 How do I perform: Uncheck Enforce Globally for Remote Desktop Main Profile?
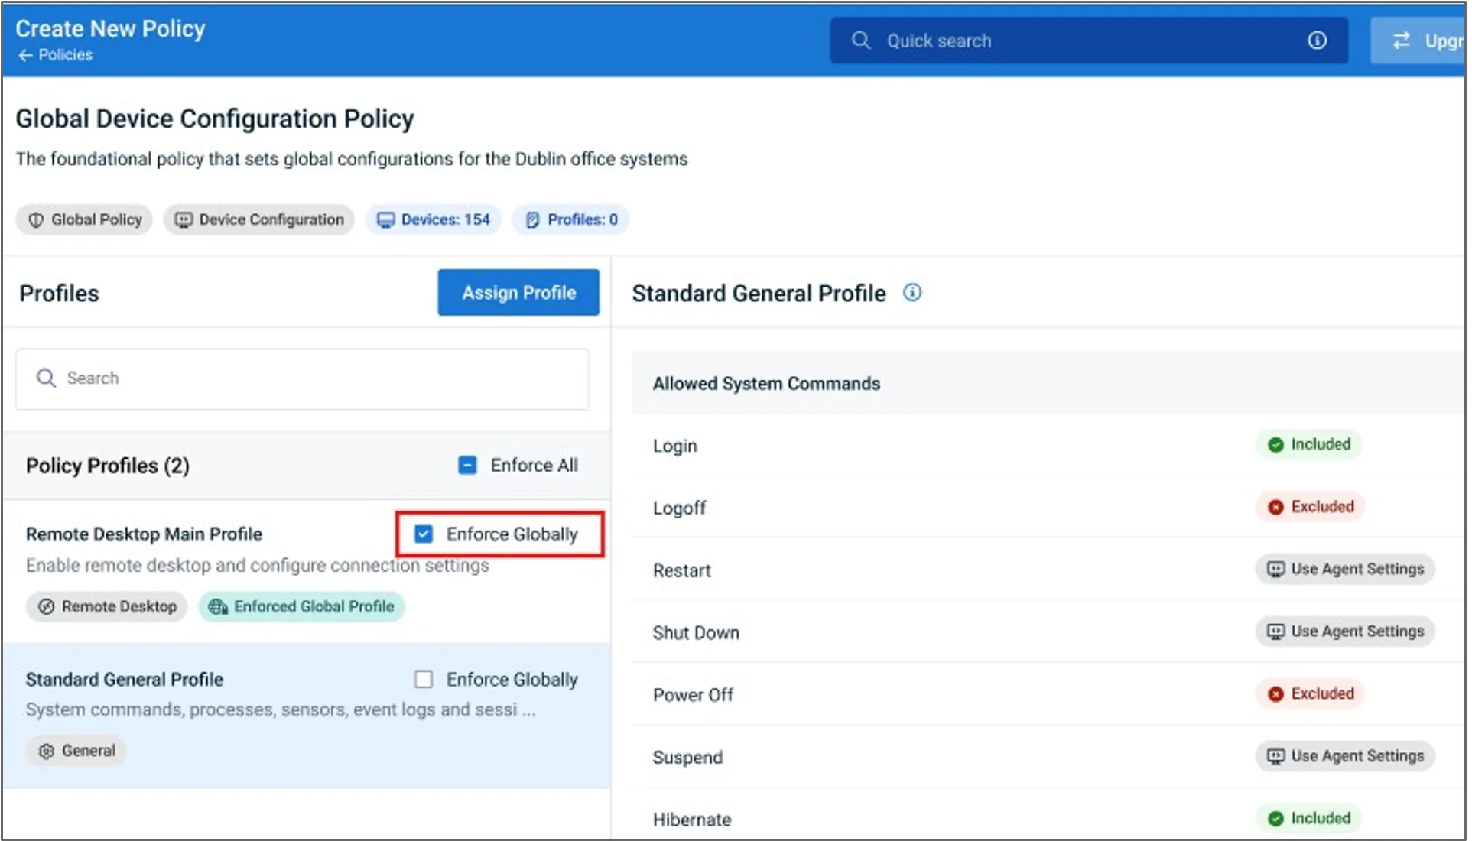(424, 534)
